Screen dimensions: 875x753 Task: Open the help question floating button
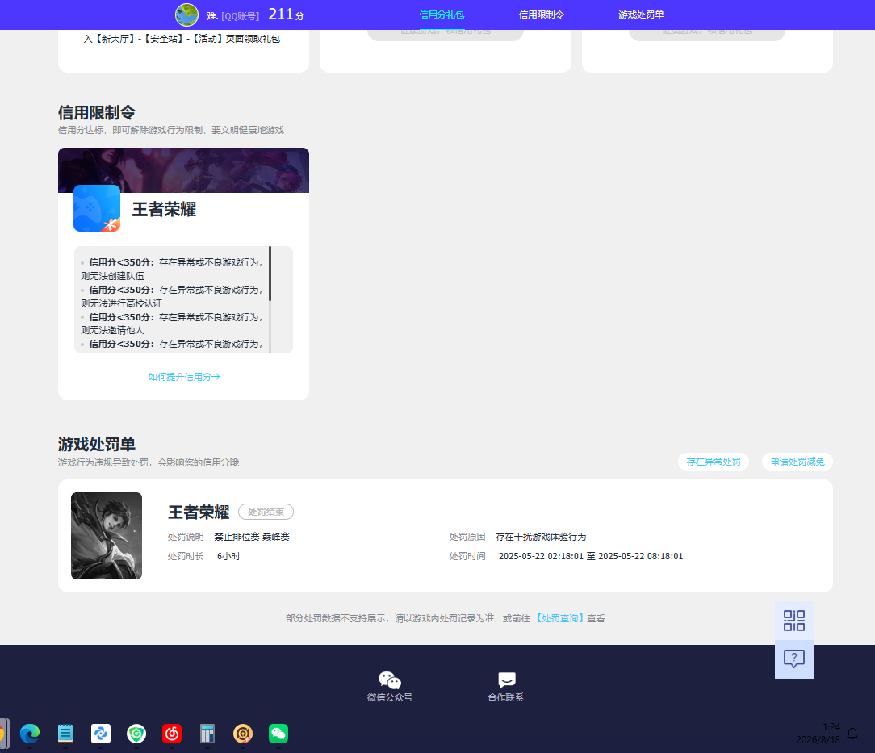pos(794,659)
